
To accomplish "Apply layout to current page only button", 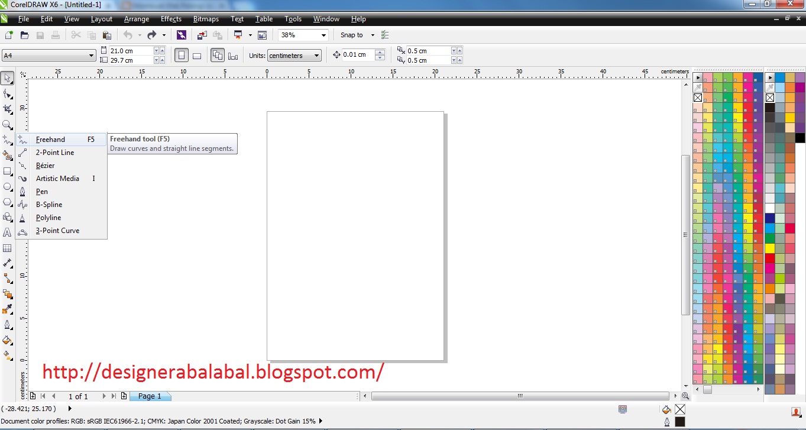I will [x=233, y=56].
